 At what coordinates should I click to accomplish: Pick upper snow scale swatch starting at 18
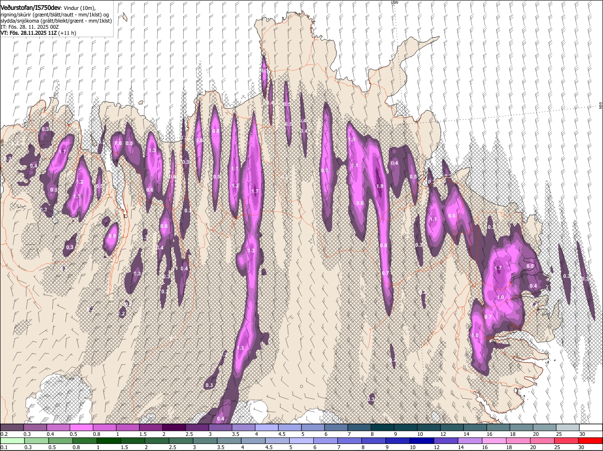521,427
